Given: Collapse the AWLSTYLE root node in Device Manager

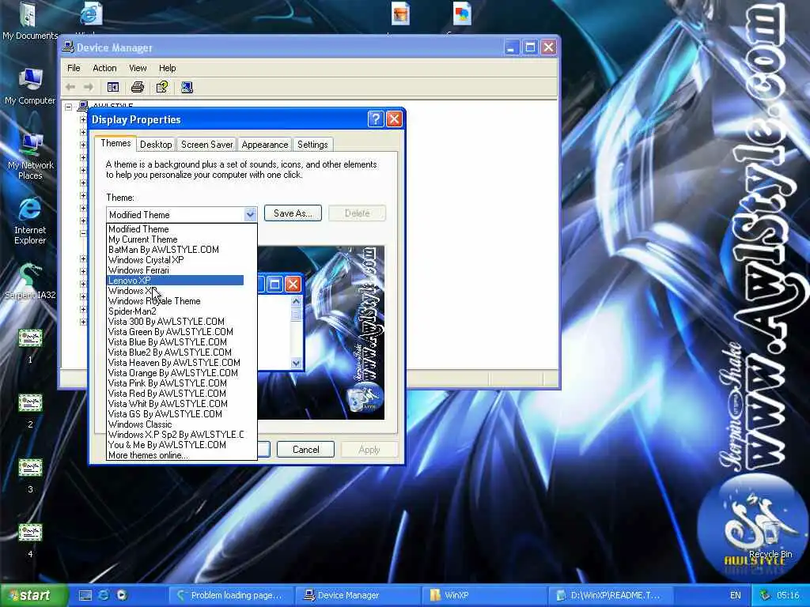Looking at the screenshot, I should tap(68, 107).
